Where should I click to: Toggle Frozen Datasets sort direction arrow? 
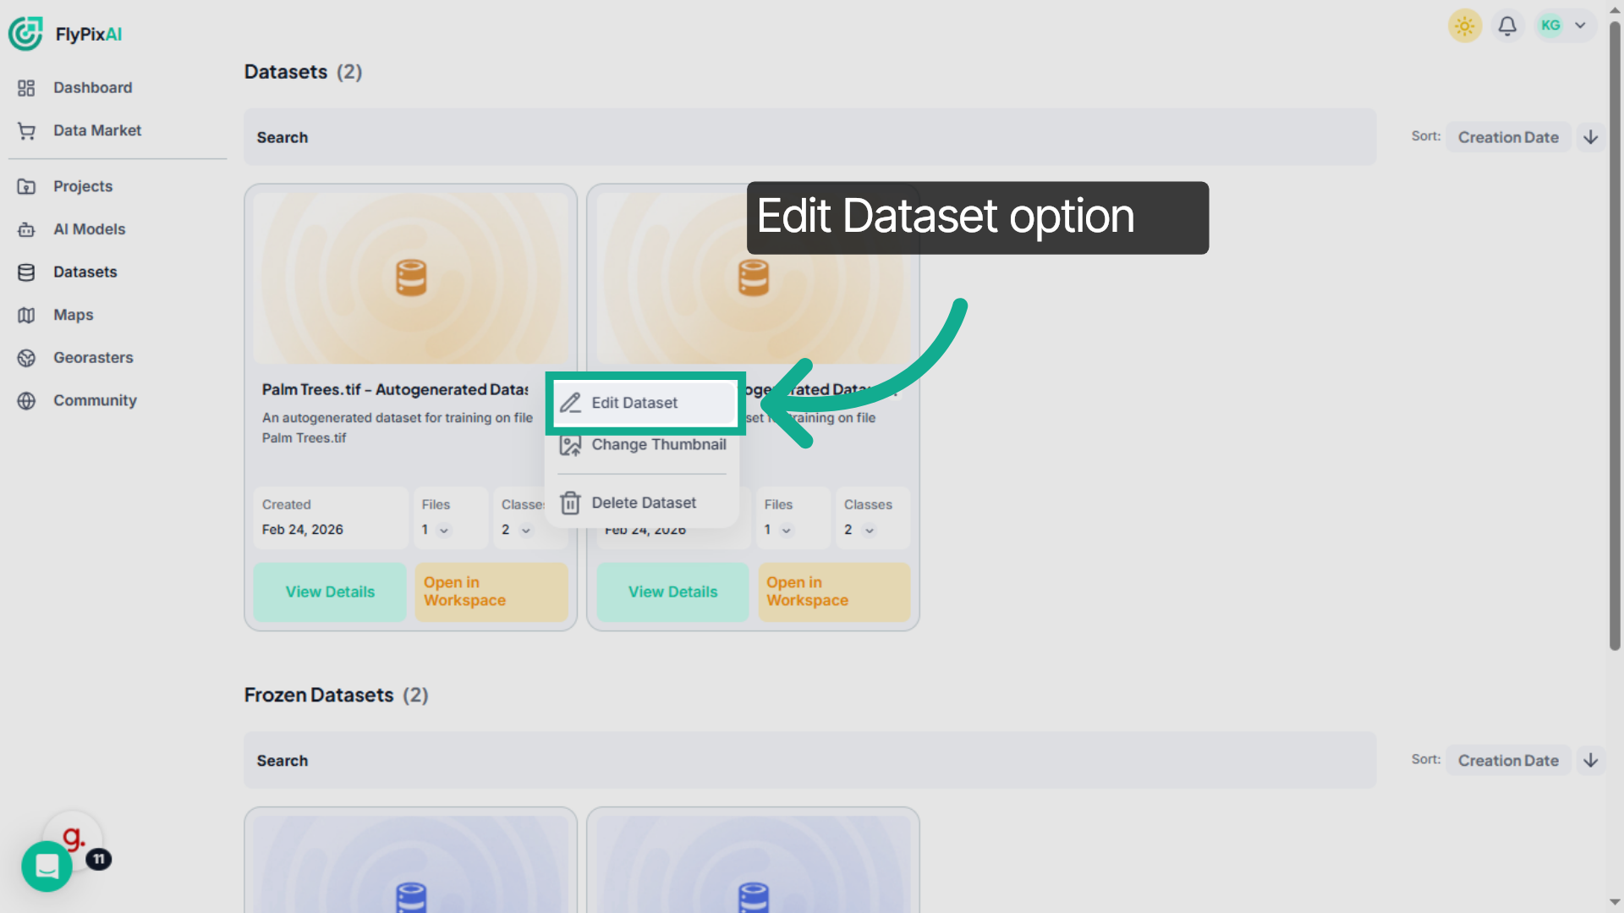[x=1590, y=761]
